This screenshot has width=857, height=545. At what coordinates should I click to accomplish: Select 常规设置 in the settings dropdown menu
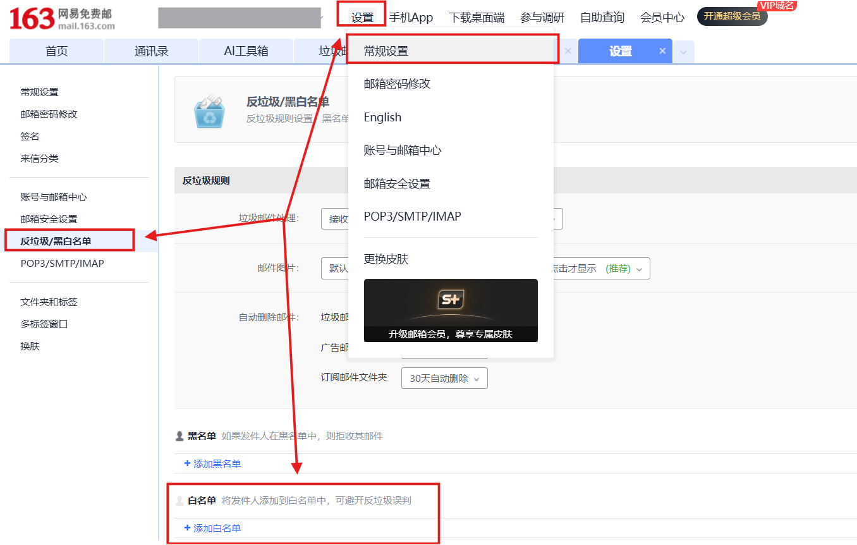click(x=386, y=51)
